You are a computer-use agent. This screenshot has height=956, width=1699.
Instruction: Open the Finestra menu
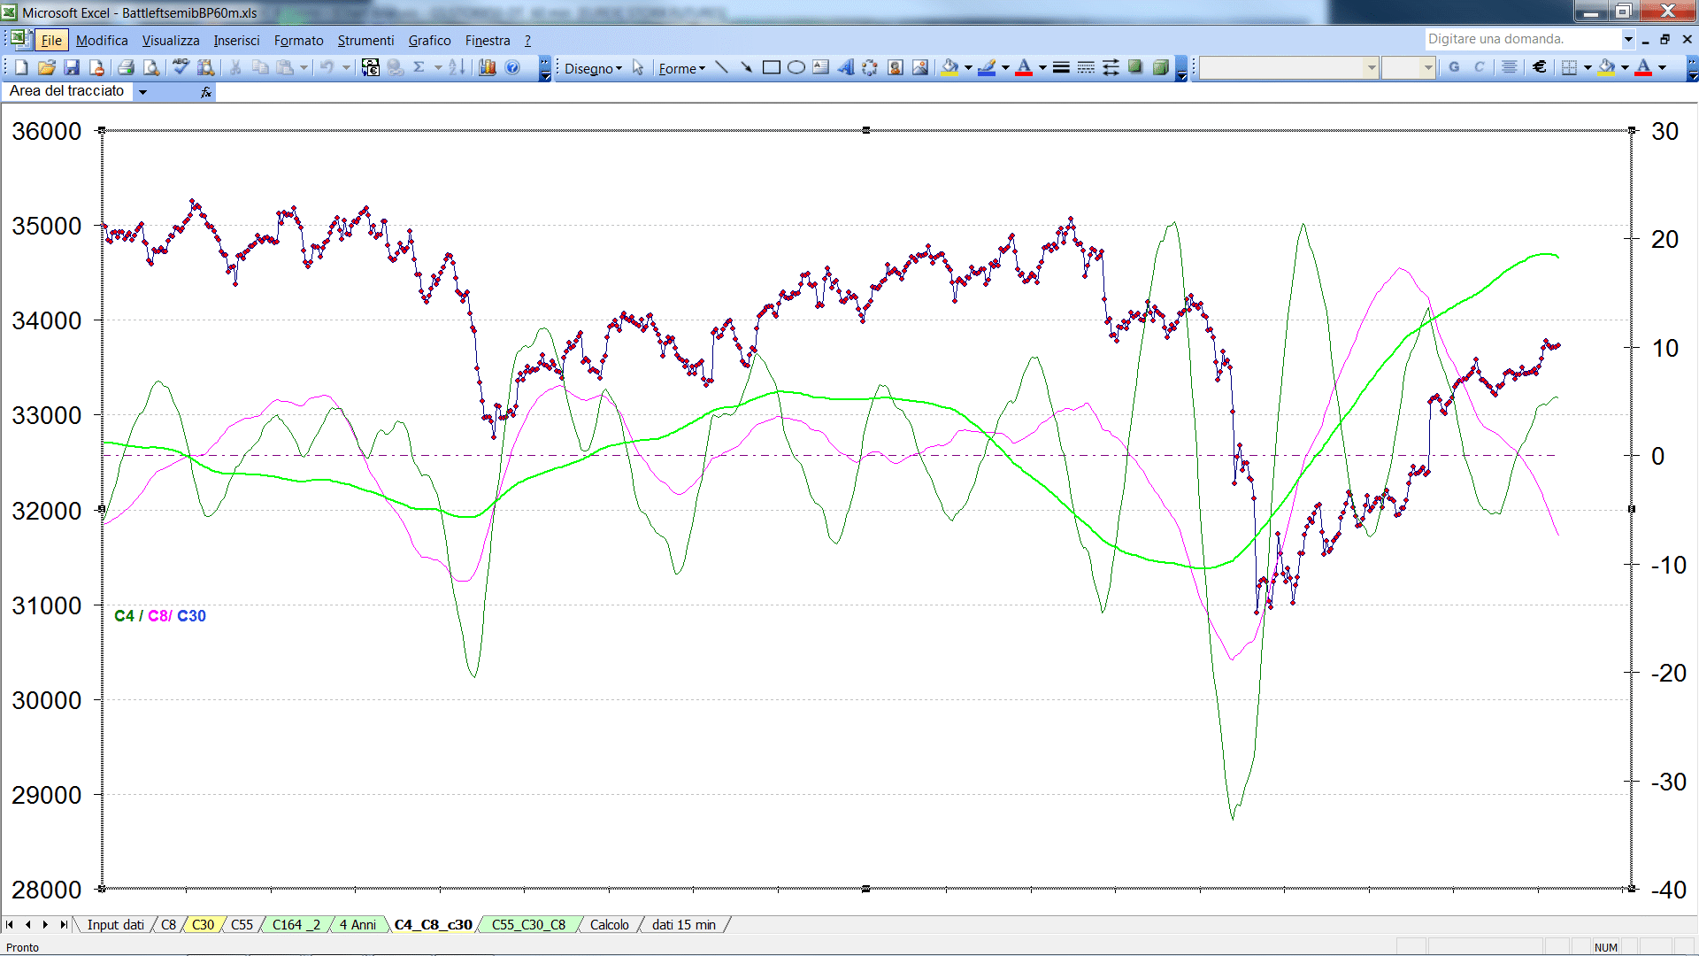coord(488,40)
